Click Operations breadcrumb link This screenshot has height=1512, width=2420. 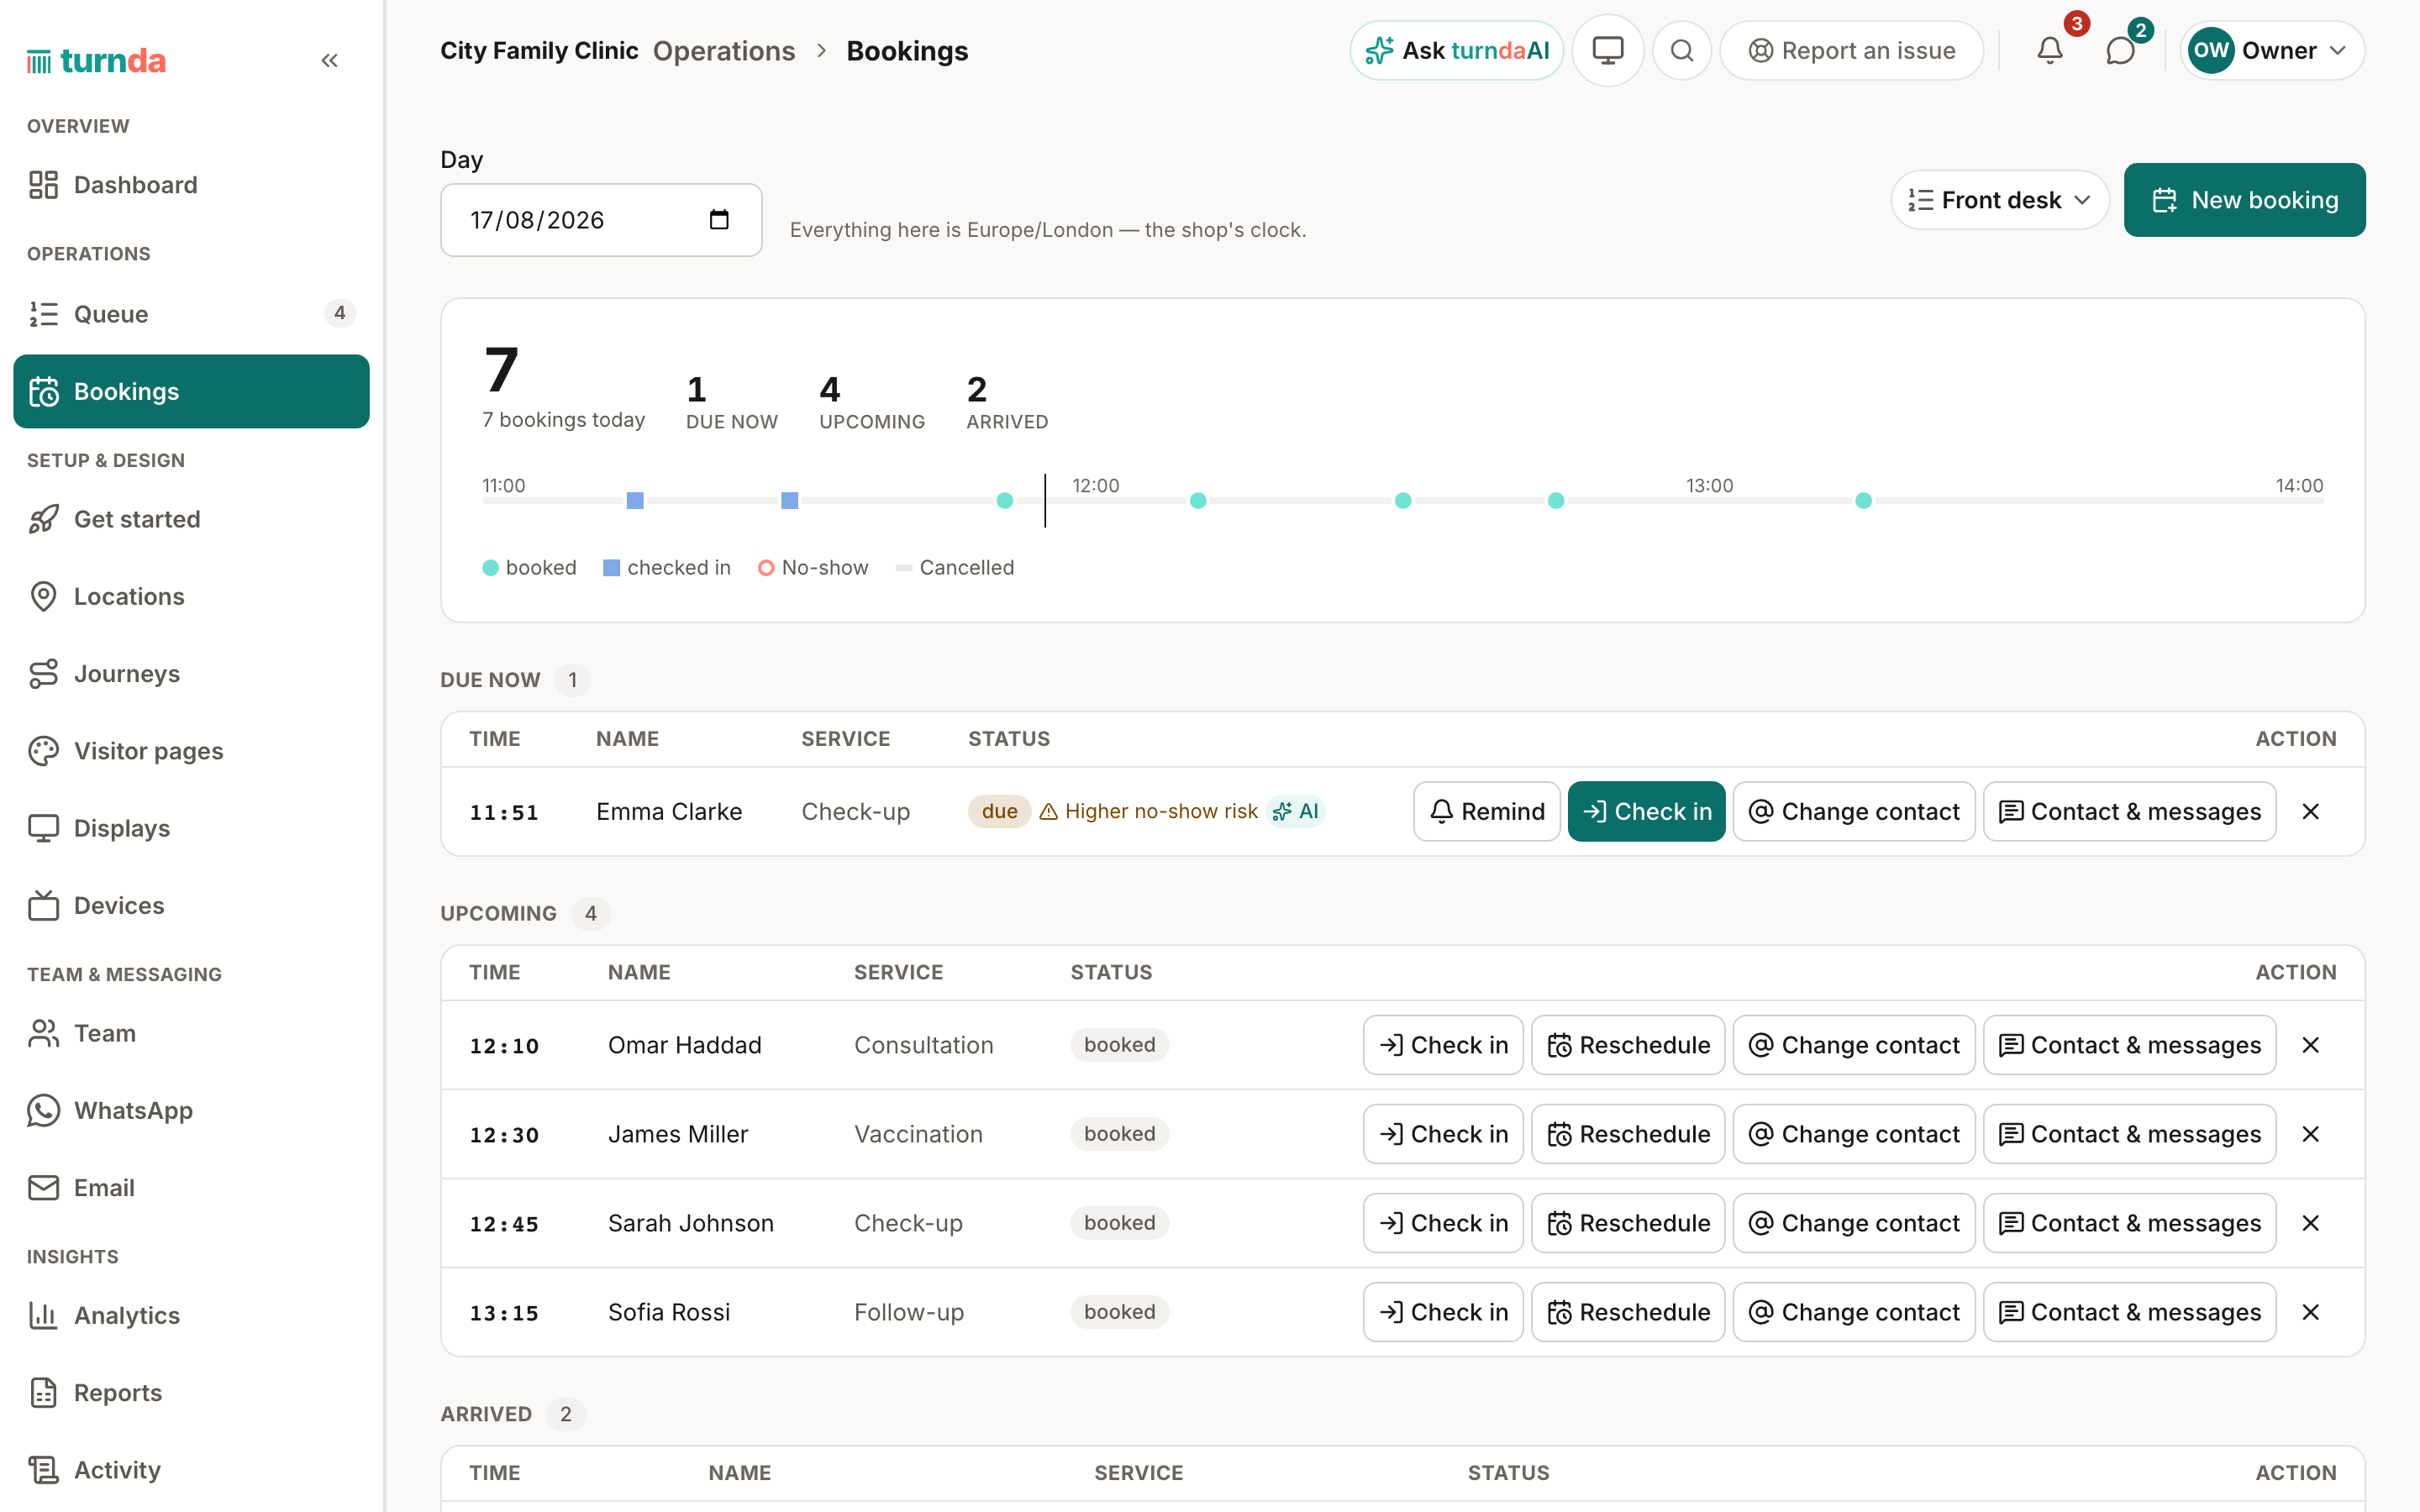click(724, 51)
